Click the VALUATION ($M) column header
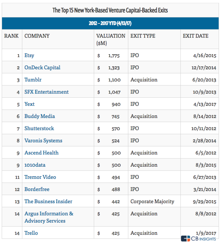 pos(111,39)
